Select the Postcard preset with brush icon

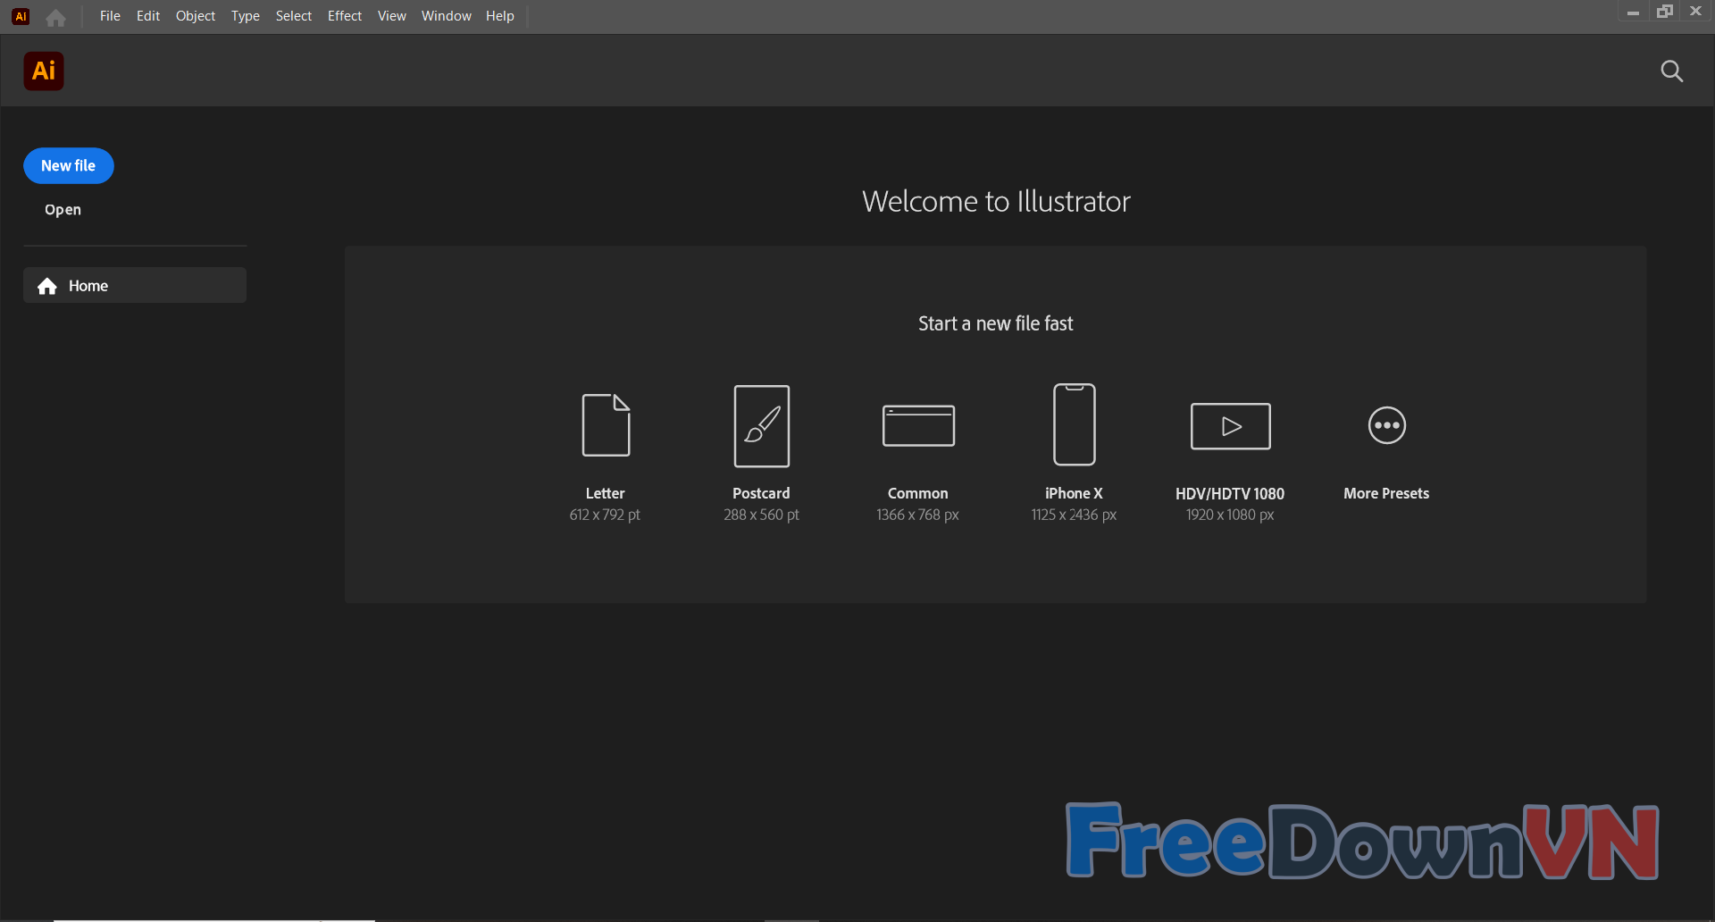(x=761, y=426)
